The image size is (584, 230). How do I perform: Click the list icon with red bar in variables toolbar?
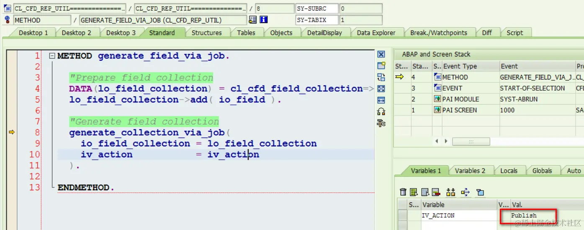436,192
